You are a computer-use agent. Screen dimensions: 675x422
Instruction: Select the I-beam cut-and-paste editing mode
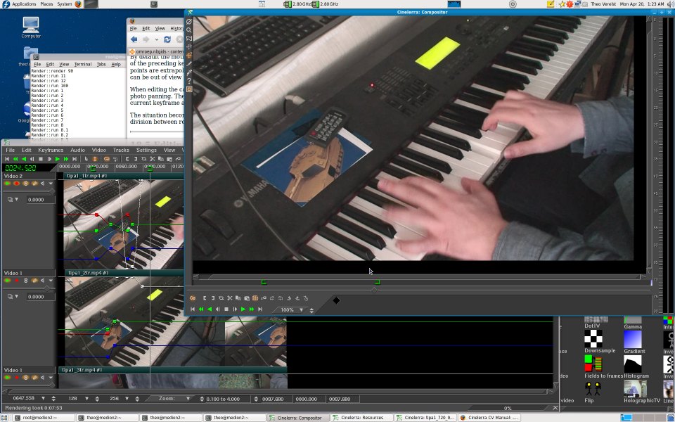tap(95, 159)
